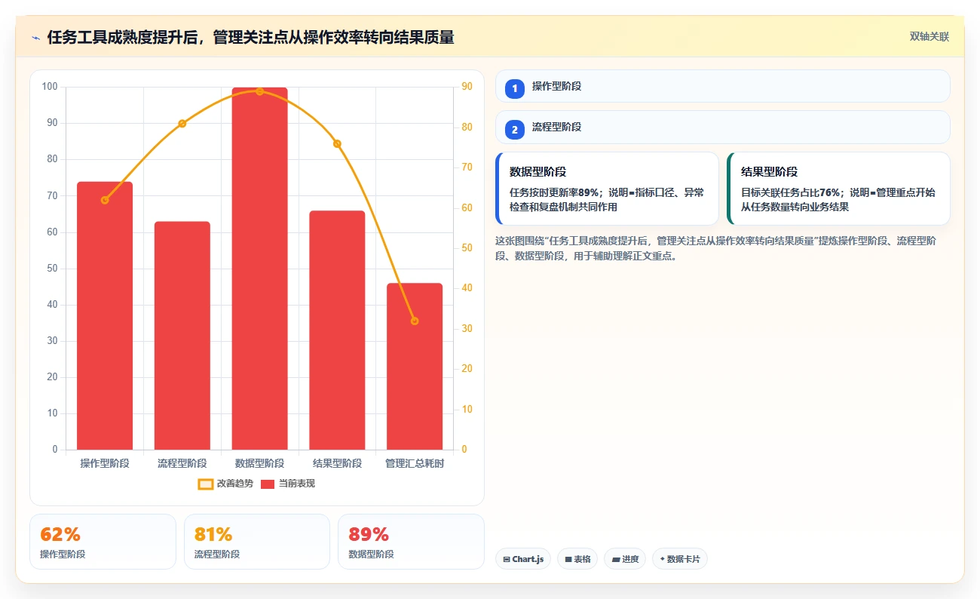The width and height of the screenshot is (980, 599).
Task: Click text 任务按时更新率89% in 数据型阶段 card
Action: (x=554, y=192)
